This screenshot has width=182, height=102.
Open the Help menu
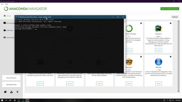[x=6, y=4]
